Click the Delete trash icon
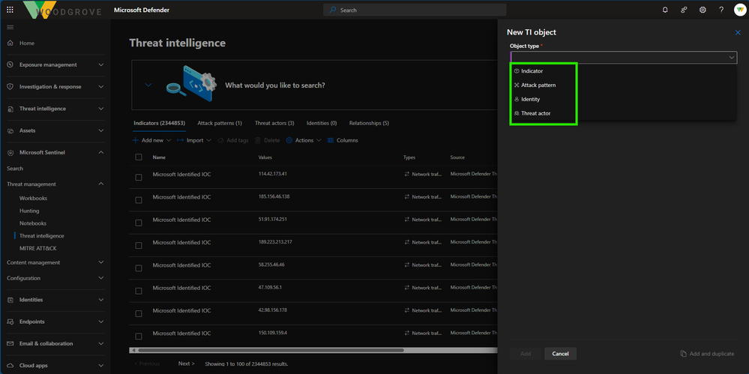Screen dimensions: 749x374 point(258,140)
